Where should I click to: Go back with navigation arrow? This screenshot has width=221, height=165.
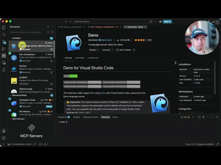click(x=66, y=22)
